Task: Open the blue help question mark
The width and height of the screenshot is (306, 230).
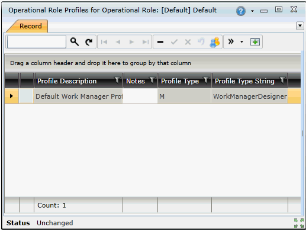Action: (x=241, y=11)
